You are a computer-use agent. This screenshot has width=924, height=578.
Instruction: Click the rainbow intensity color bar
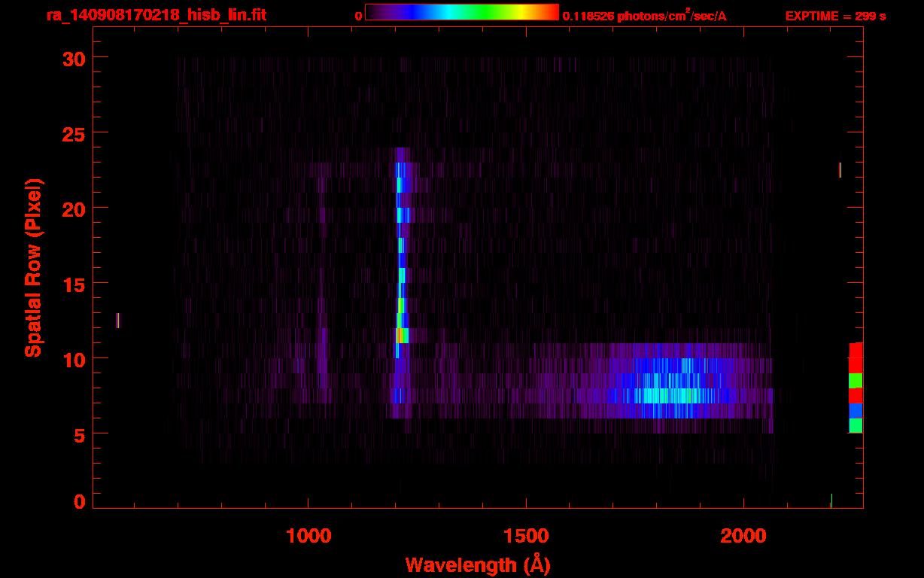(462, 13)
